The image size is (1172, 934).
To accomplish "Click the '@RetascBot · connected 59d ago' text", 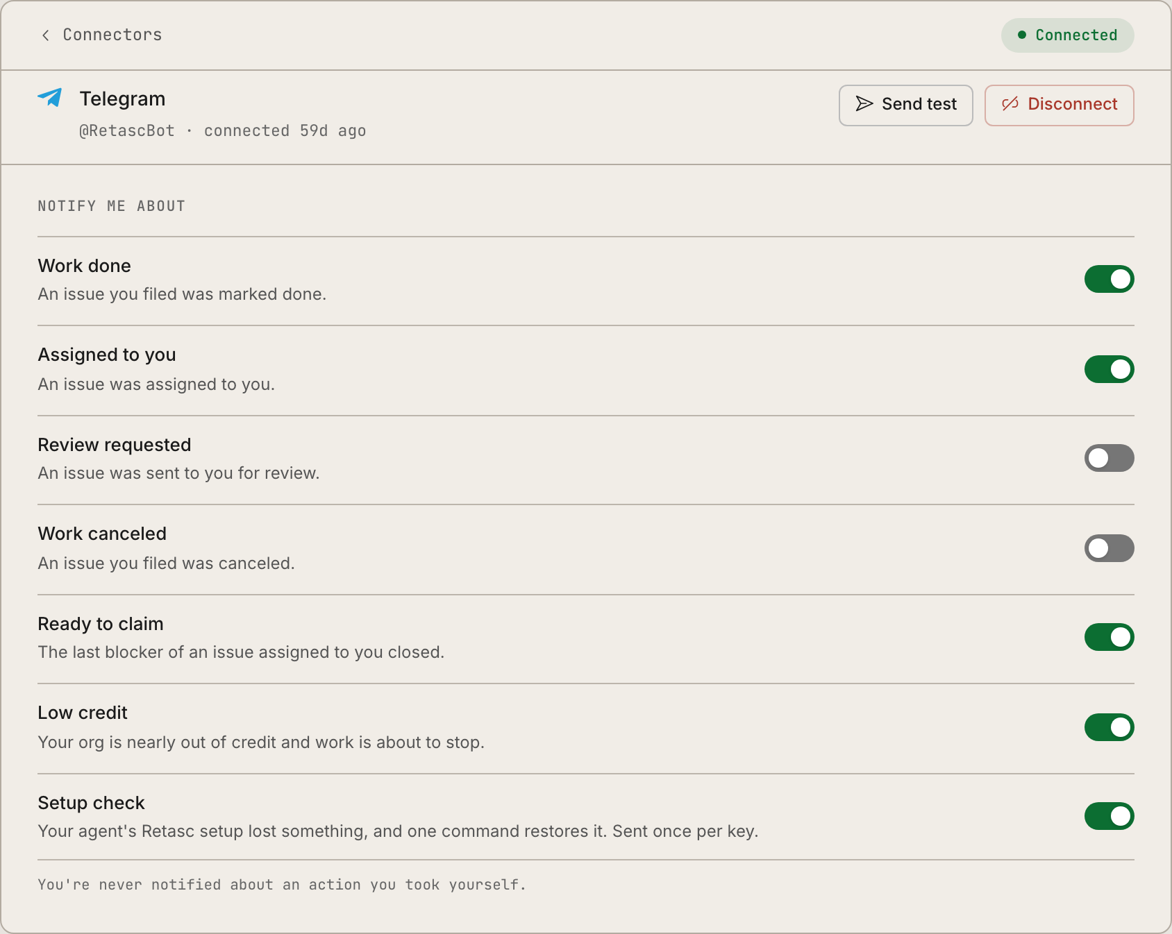I will 222,130.
